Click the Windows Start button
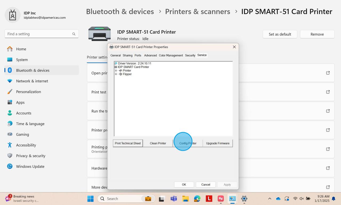The width and height of the screenshot is (341, 205). (91, 199)
